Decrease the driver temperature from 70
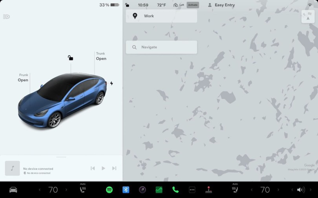Screen dimensions: 318x198 click(40, 190)
